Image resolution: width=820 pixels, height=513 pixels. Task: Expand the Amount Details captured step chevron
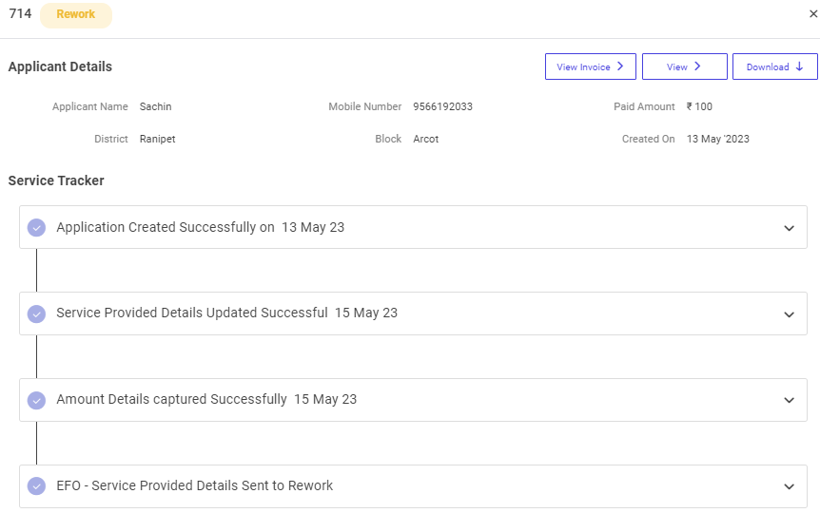(789, 400)
